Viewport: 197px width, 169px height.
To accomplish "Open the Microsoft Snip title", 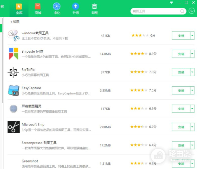I will [x=33, y=125].
